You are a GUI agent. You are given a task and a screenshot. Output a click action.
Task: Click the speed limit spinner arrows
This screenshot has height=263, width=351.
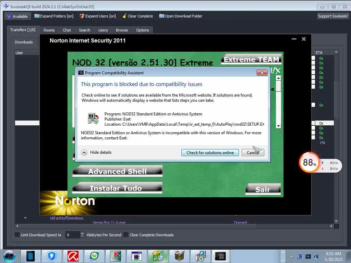(x=82, y=235)
